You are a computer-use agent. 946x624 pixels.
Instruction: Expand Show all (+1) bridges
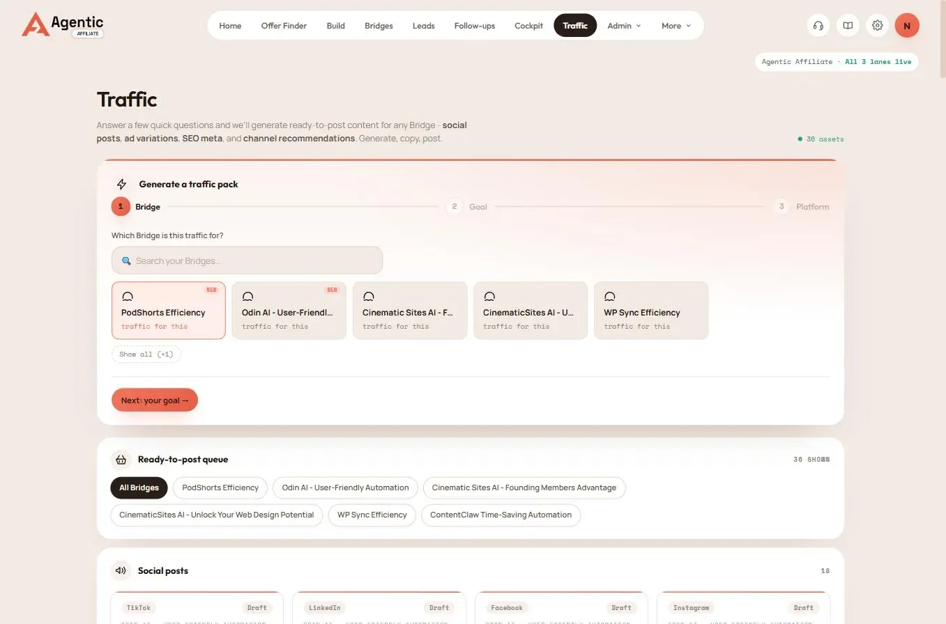tap(146, 354)
